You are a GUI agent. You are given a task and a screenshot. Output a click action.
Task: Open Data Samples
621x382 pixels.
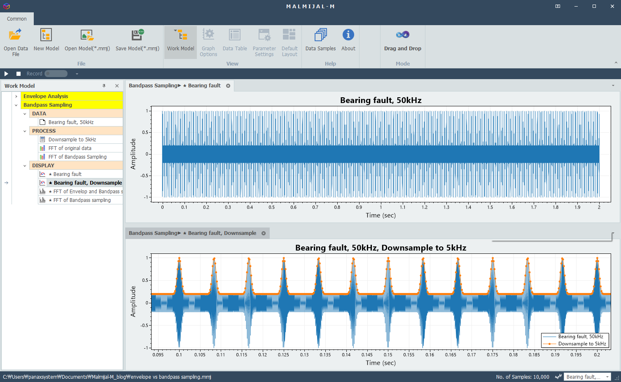pyautogui.click(x=320, y=40)
